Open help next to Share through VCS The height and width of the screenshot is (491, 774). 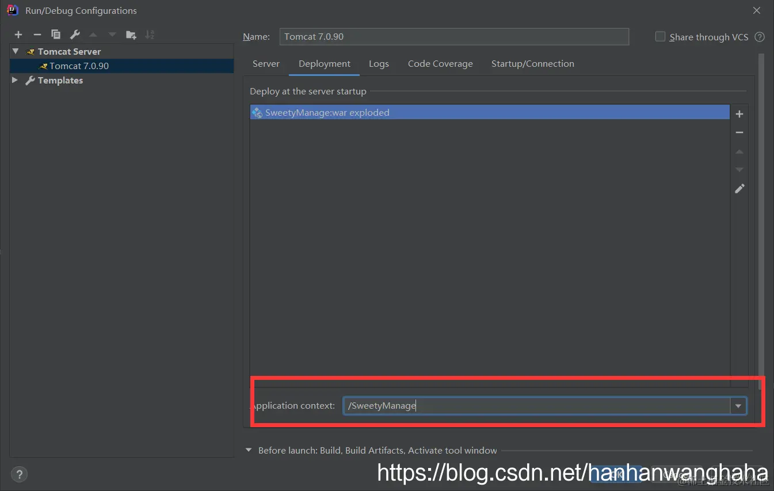click(x=760, y=37)
